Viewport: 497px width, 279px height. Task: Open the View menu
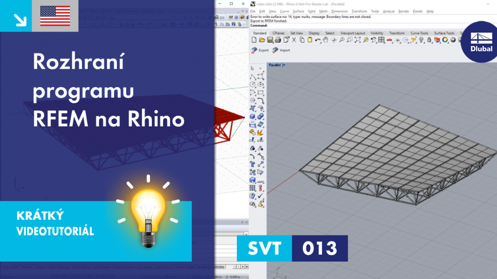272,12
